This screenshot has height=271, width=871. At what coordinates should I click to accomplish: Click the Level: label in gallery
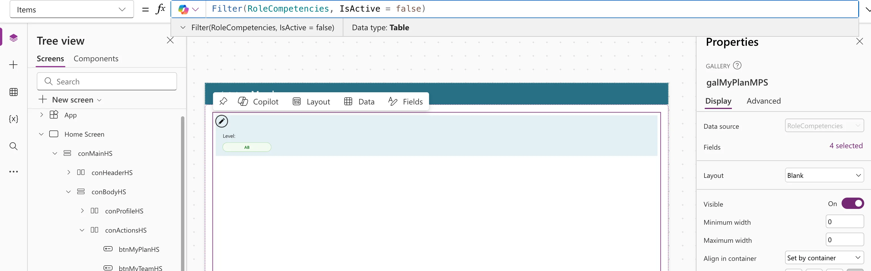pyautogui.click(x=229, y=136)
